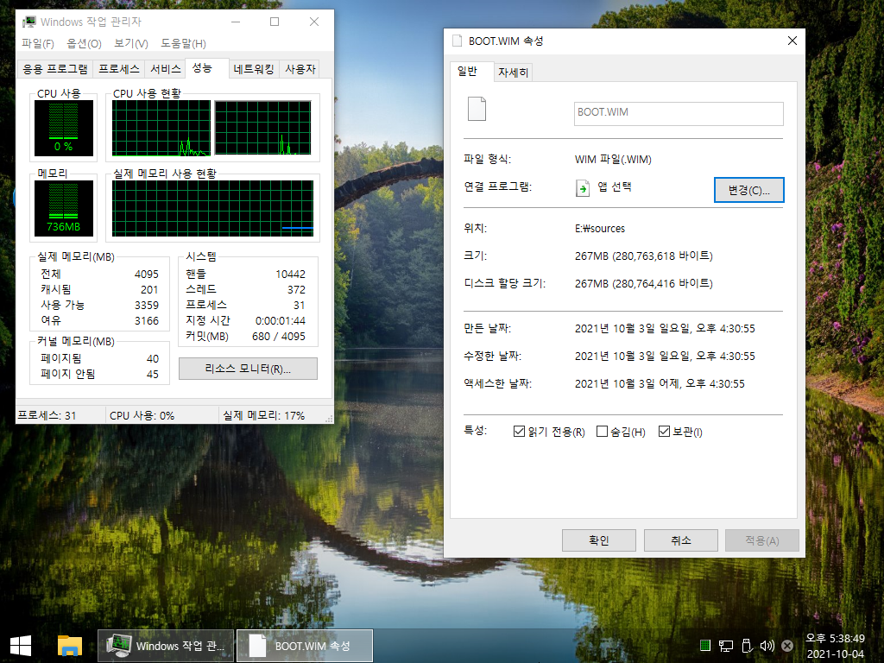
Task: Open the 보기(V) menu in Task Manager
Action: tap(131, 43)
